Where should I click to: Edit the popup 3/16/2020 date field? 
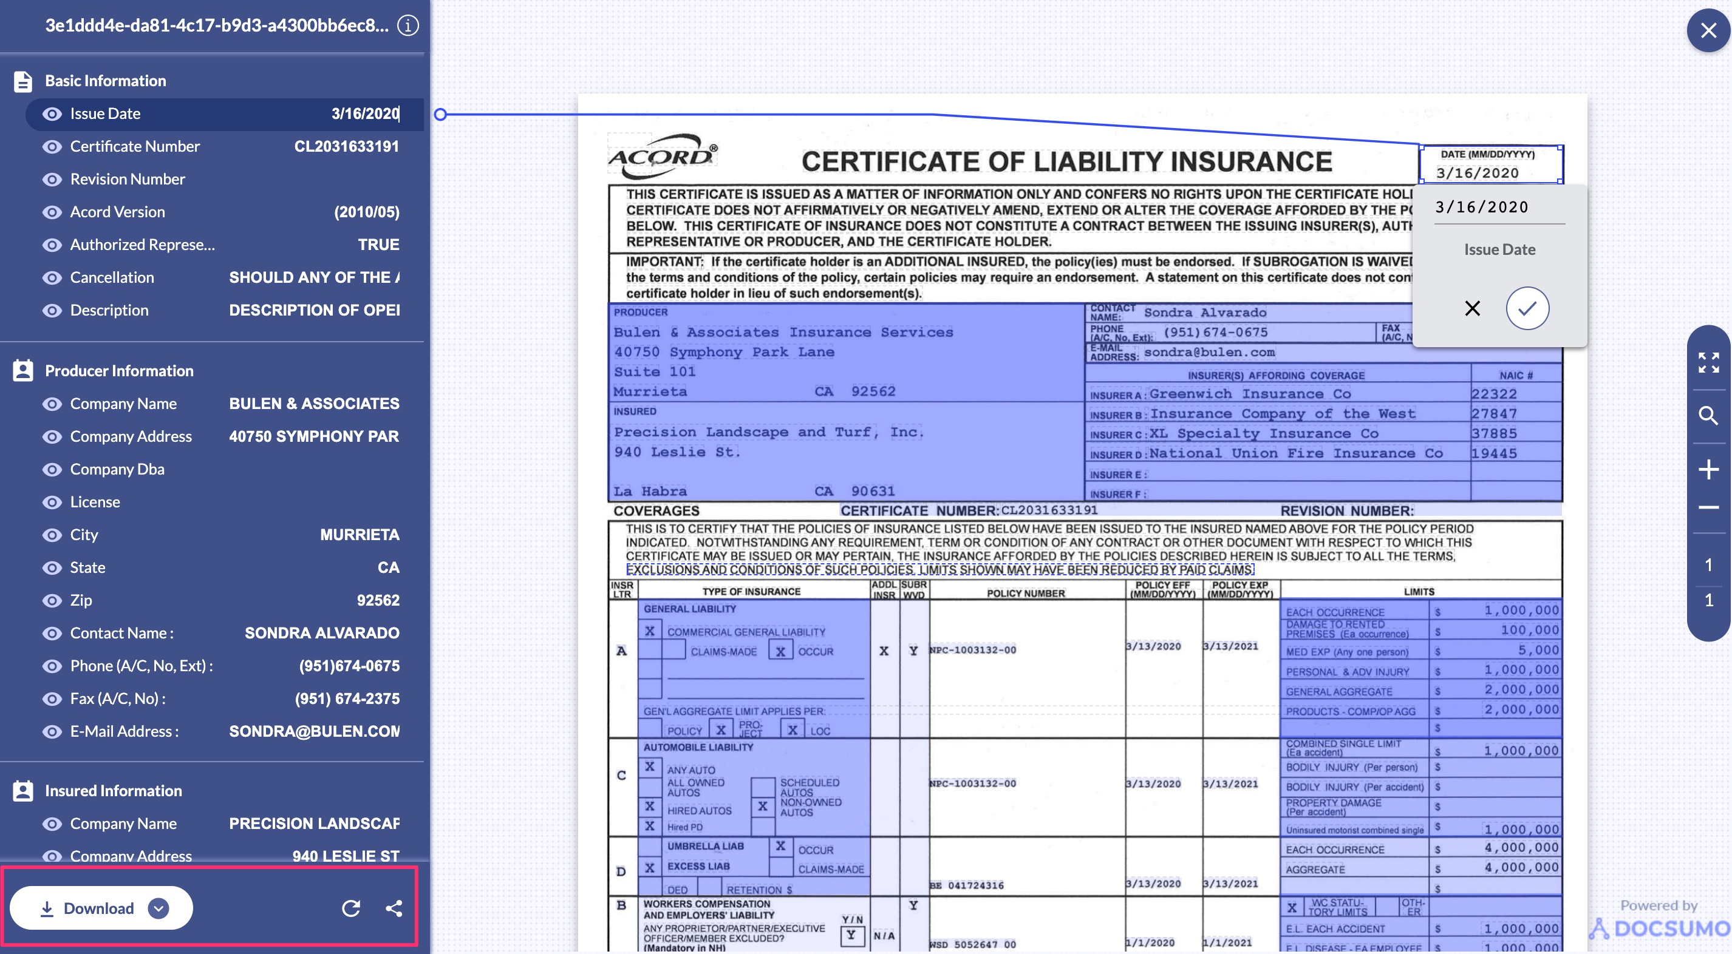point(1499,208)
